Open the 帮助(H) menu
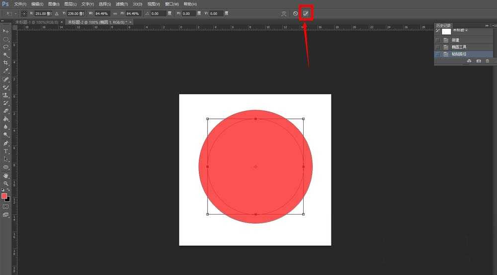Viewport: 497px width, 275px height. pos(190,4)
